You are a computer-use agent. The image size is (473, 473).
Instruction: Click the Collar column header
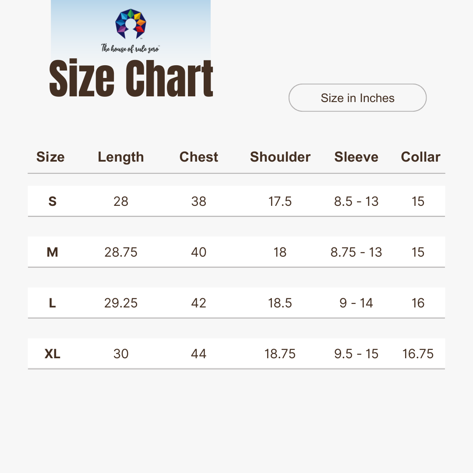(420, 157)
